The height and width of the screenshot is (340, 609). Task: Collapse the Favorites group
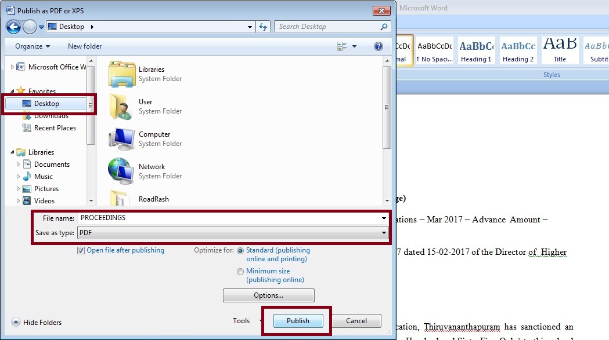point(12,91)
